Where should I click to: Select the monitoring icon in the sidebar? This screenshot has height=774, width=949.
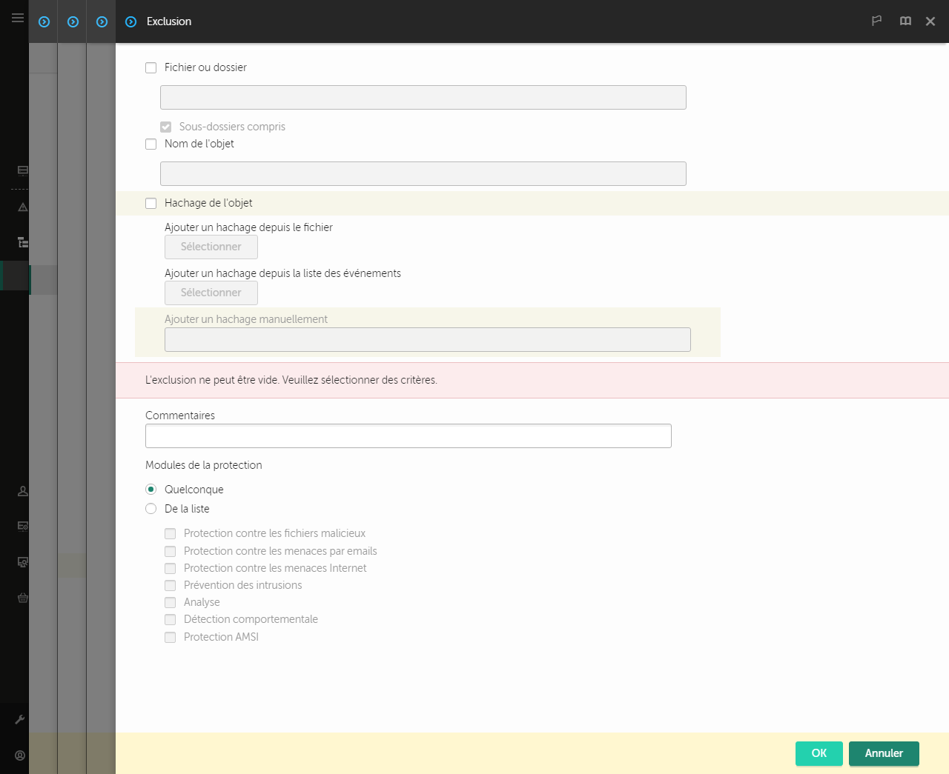22,170
